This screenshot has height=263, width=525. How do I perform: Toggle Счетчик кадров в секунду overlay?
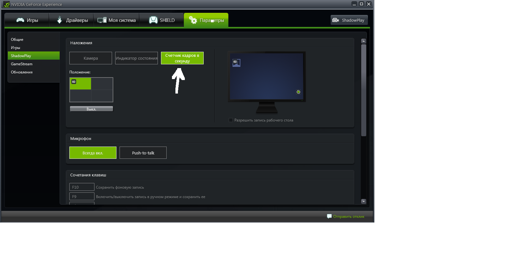point(182,58)
